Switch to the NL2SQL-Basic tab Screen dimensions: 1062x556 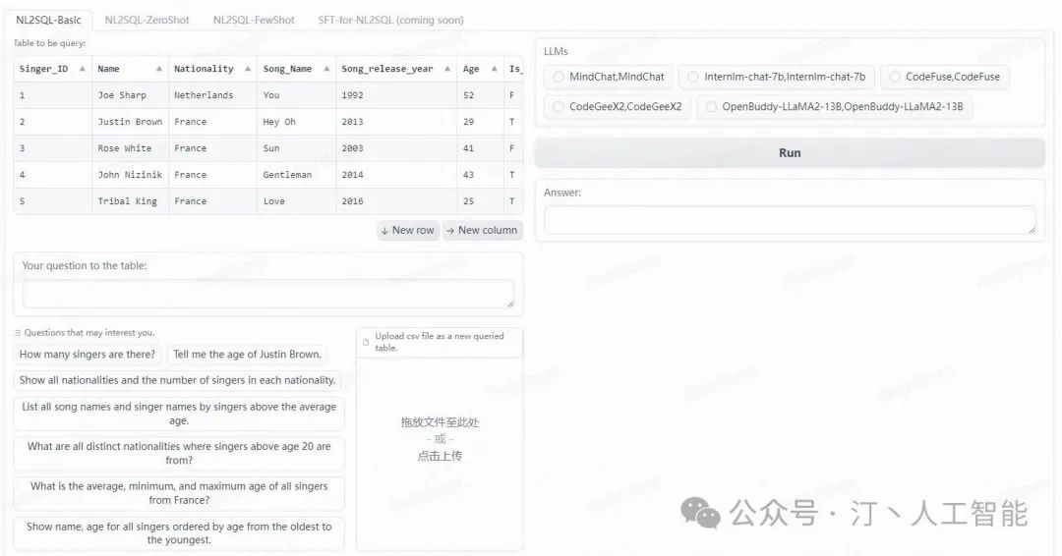click(x=48, y=20)
